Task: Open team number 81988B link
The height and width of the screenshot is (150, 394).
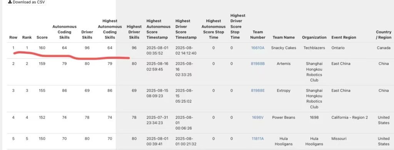Action: pos(258,63)
